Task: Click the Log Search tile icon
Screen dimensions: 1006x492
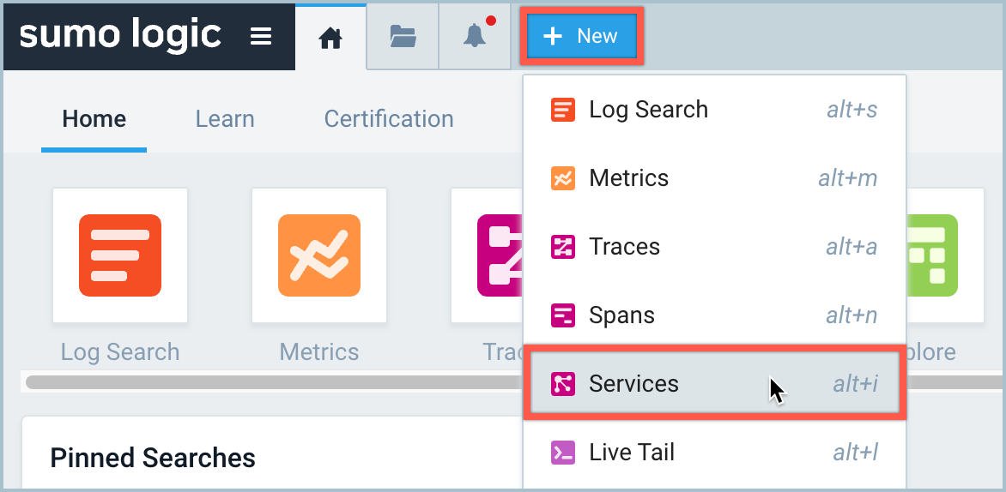Action: [x=120, y=255]
